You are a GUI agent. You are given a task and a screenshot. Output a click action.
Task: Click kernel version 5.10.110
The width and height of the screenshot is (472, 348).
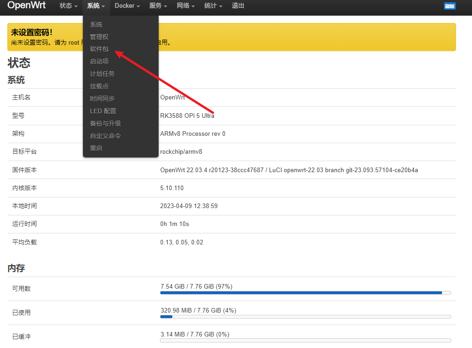click(172, 188)
